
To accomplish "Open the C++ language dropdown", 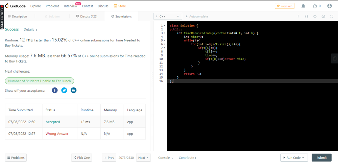I will coord(168,16).
